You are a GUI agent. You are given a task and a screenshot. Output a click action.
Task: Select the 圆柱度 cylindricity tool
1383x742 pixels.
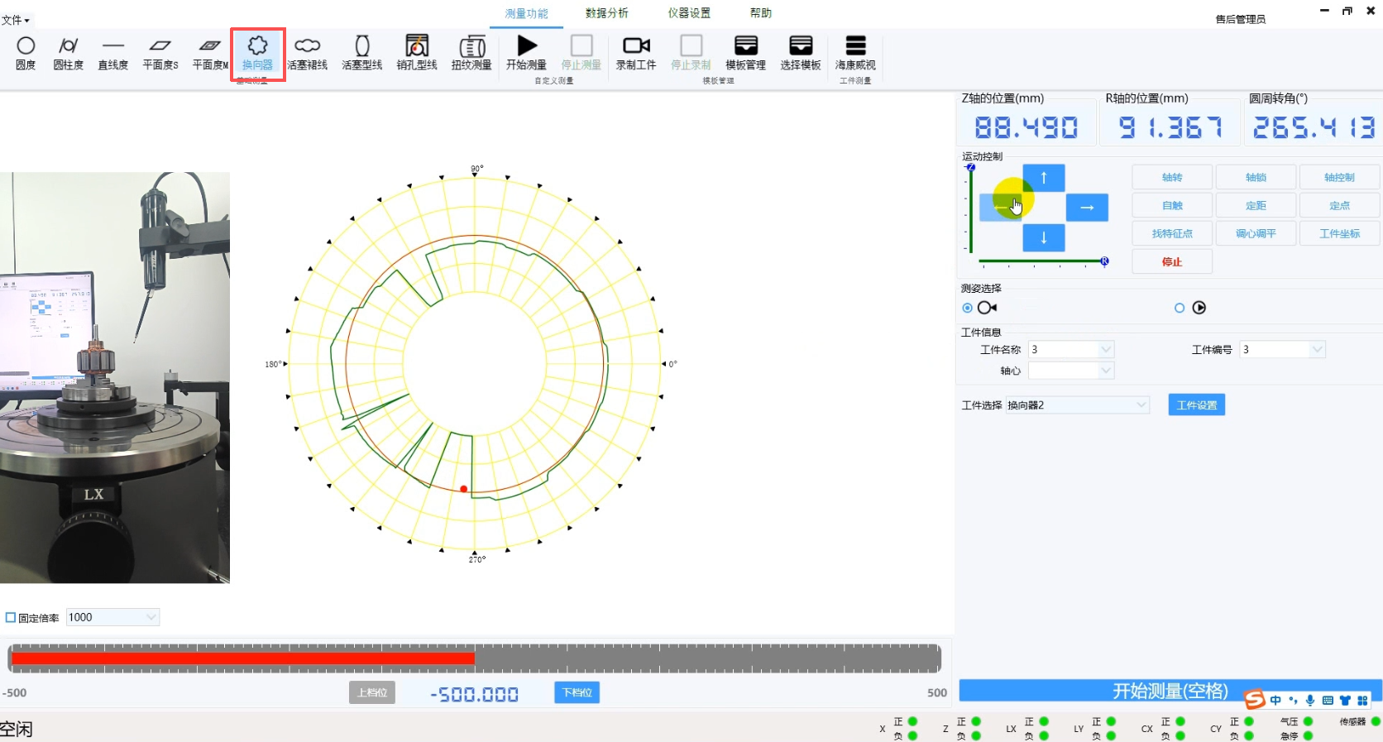tap(69, 53)
